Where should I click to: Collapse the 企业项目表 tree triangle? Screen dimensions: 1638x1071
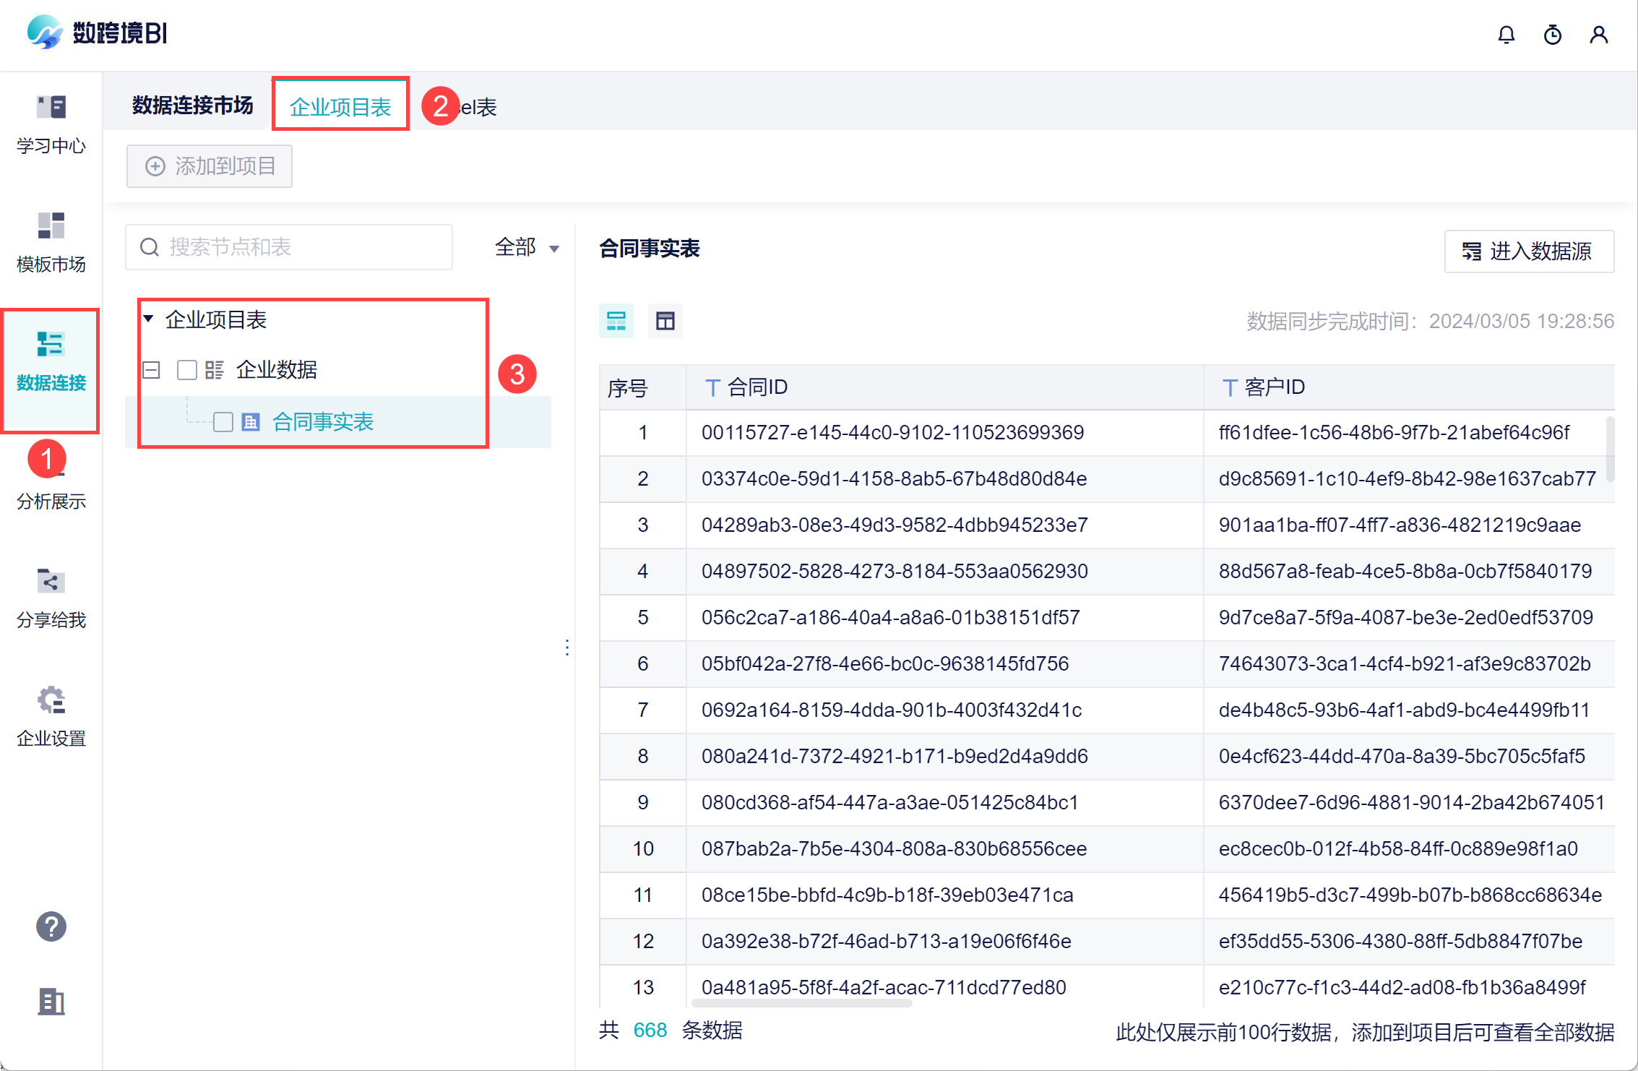[148, 319]
